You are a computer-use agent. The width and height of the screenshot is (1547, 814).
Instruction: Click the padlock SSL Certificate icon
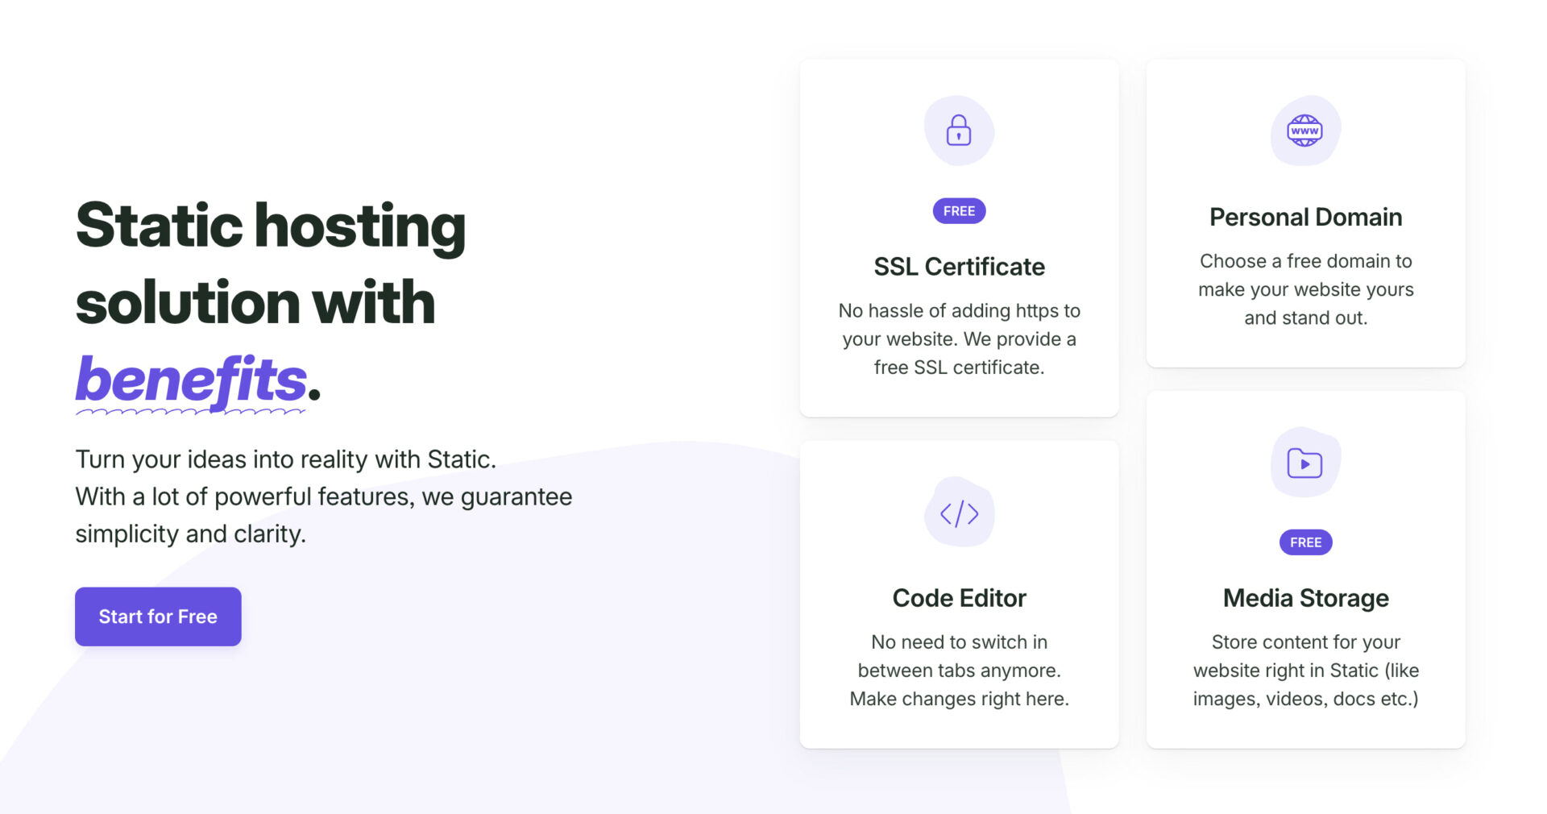(x=959, y=131)
